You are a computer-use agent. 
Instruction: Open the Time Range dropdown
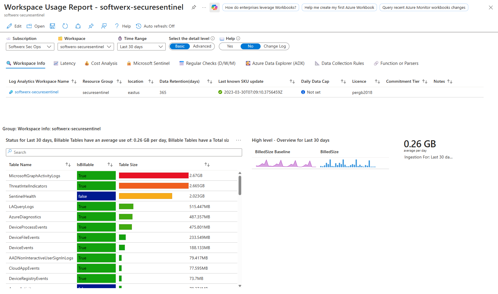pyautogui.click(x=141, y=47)
